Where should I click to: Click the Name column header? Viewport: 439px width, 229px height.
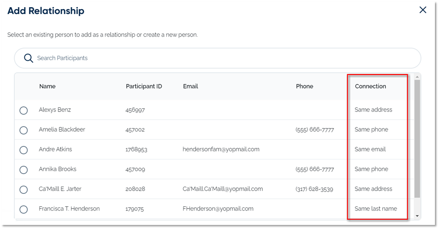point(47,86)
